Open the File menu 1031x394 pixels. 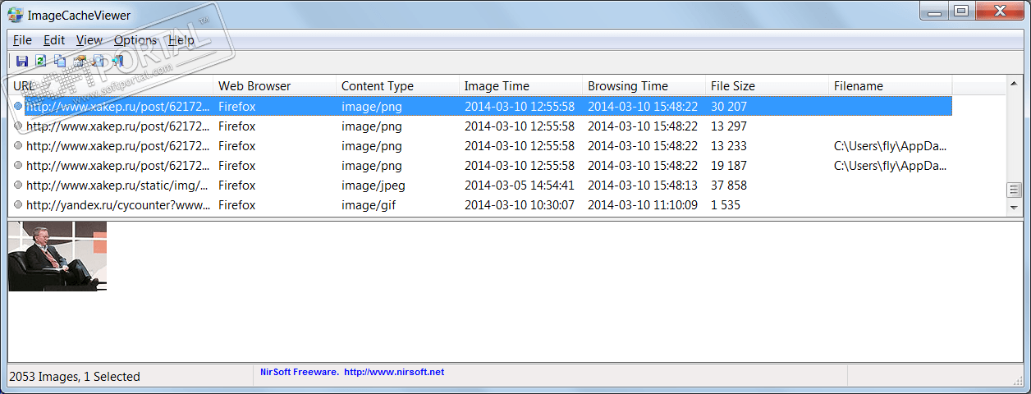tap(22, 40)
